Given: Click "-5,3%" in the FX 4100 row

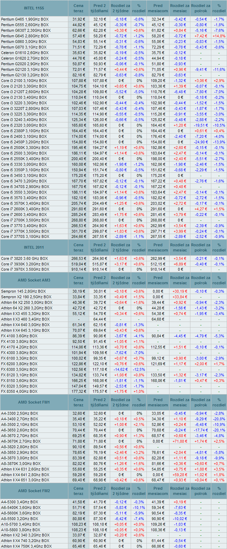Looking at the screenshot, I should coord(219,336).
